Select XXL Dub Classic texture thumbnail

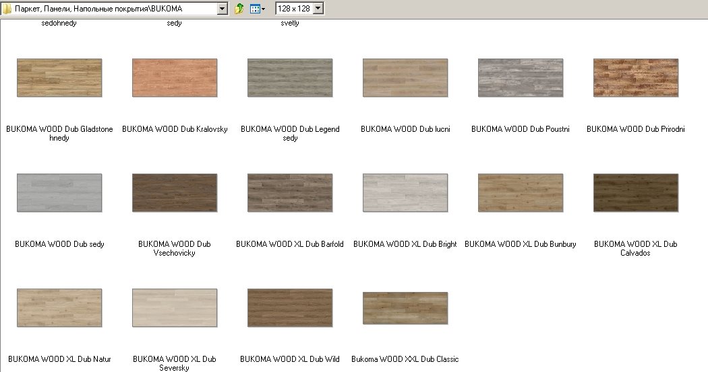(x=405, y=308)
